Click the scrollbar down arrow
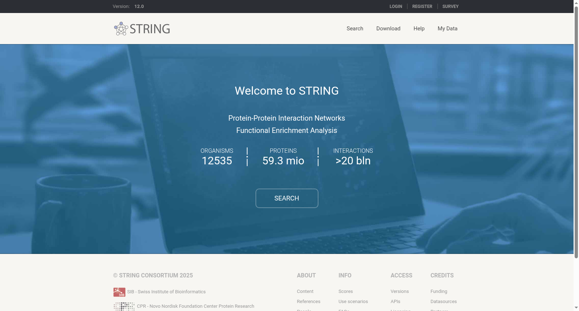The height and width of the screenshot is (311, 579). click(576, 308)
